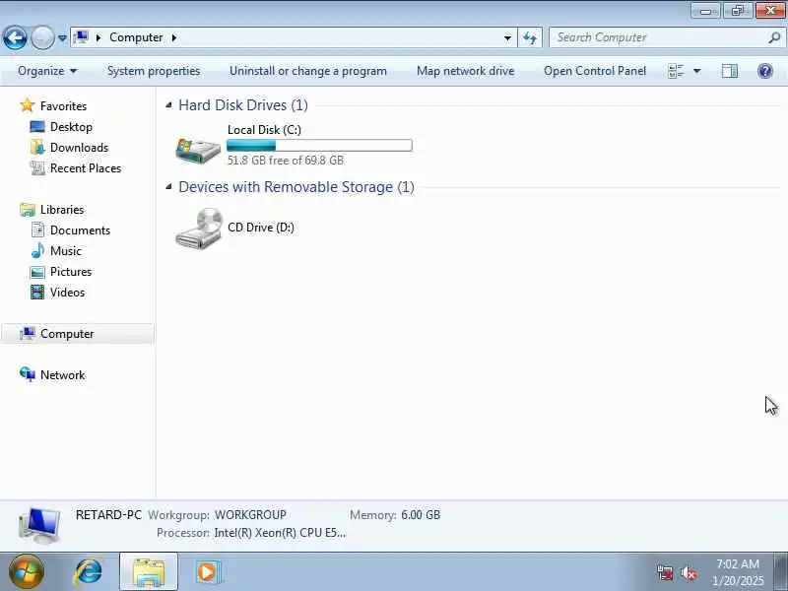Expand the arrow before Computer in the address bar
This screenshot has width=788, height=591.
click(x=98, y=37)
